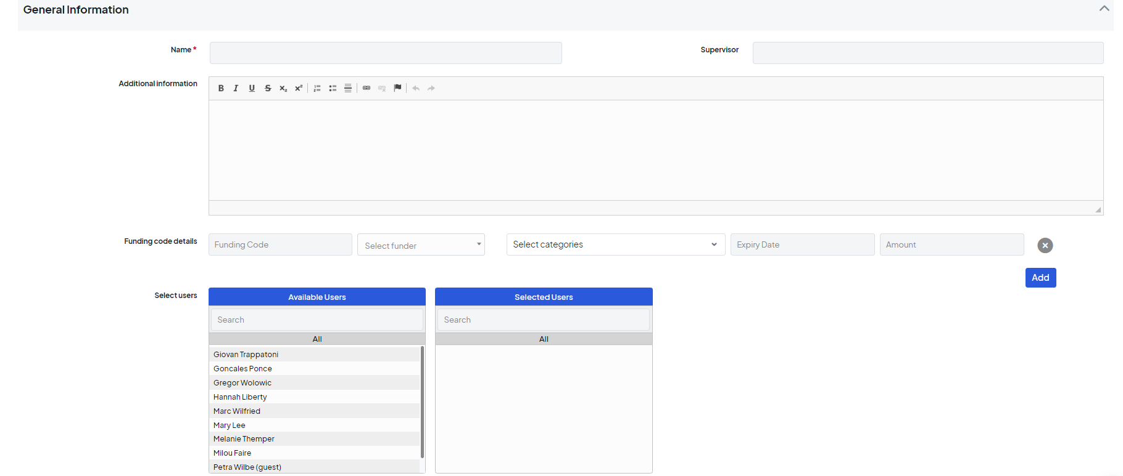Screen dimensions: 1123x476
Task: Open the Select categories dropdown
Action: pos(615,244)
